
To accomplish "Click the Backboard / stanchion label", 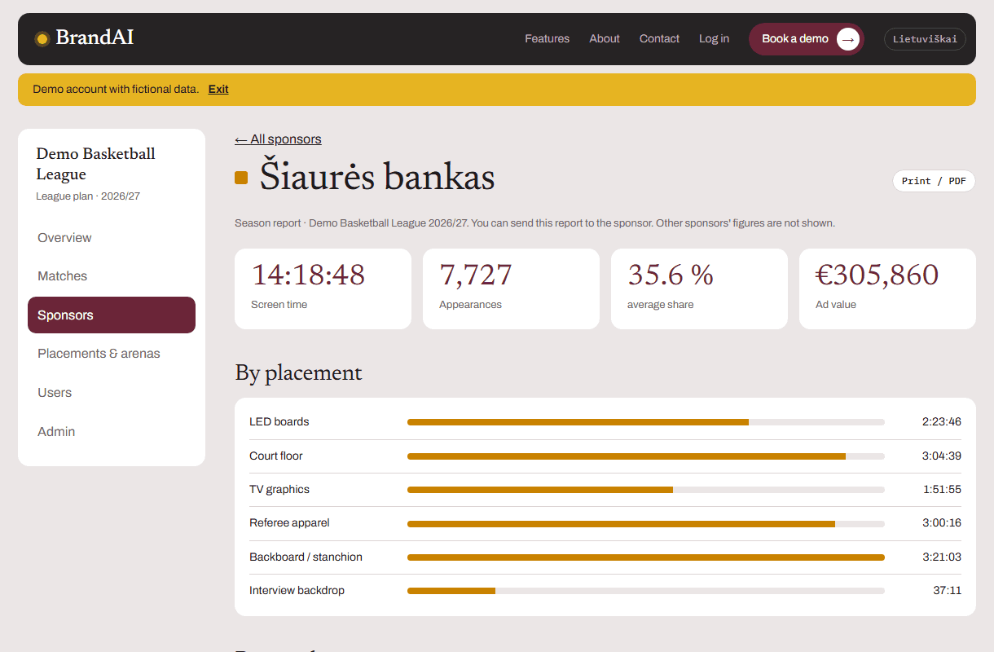I will coord(306,557).
